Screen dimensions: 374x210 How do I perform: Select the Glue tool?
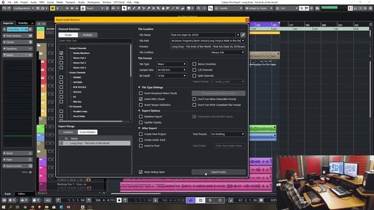click(148, 8)
